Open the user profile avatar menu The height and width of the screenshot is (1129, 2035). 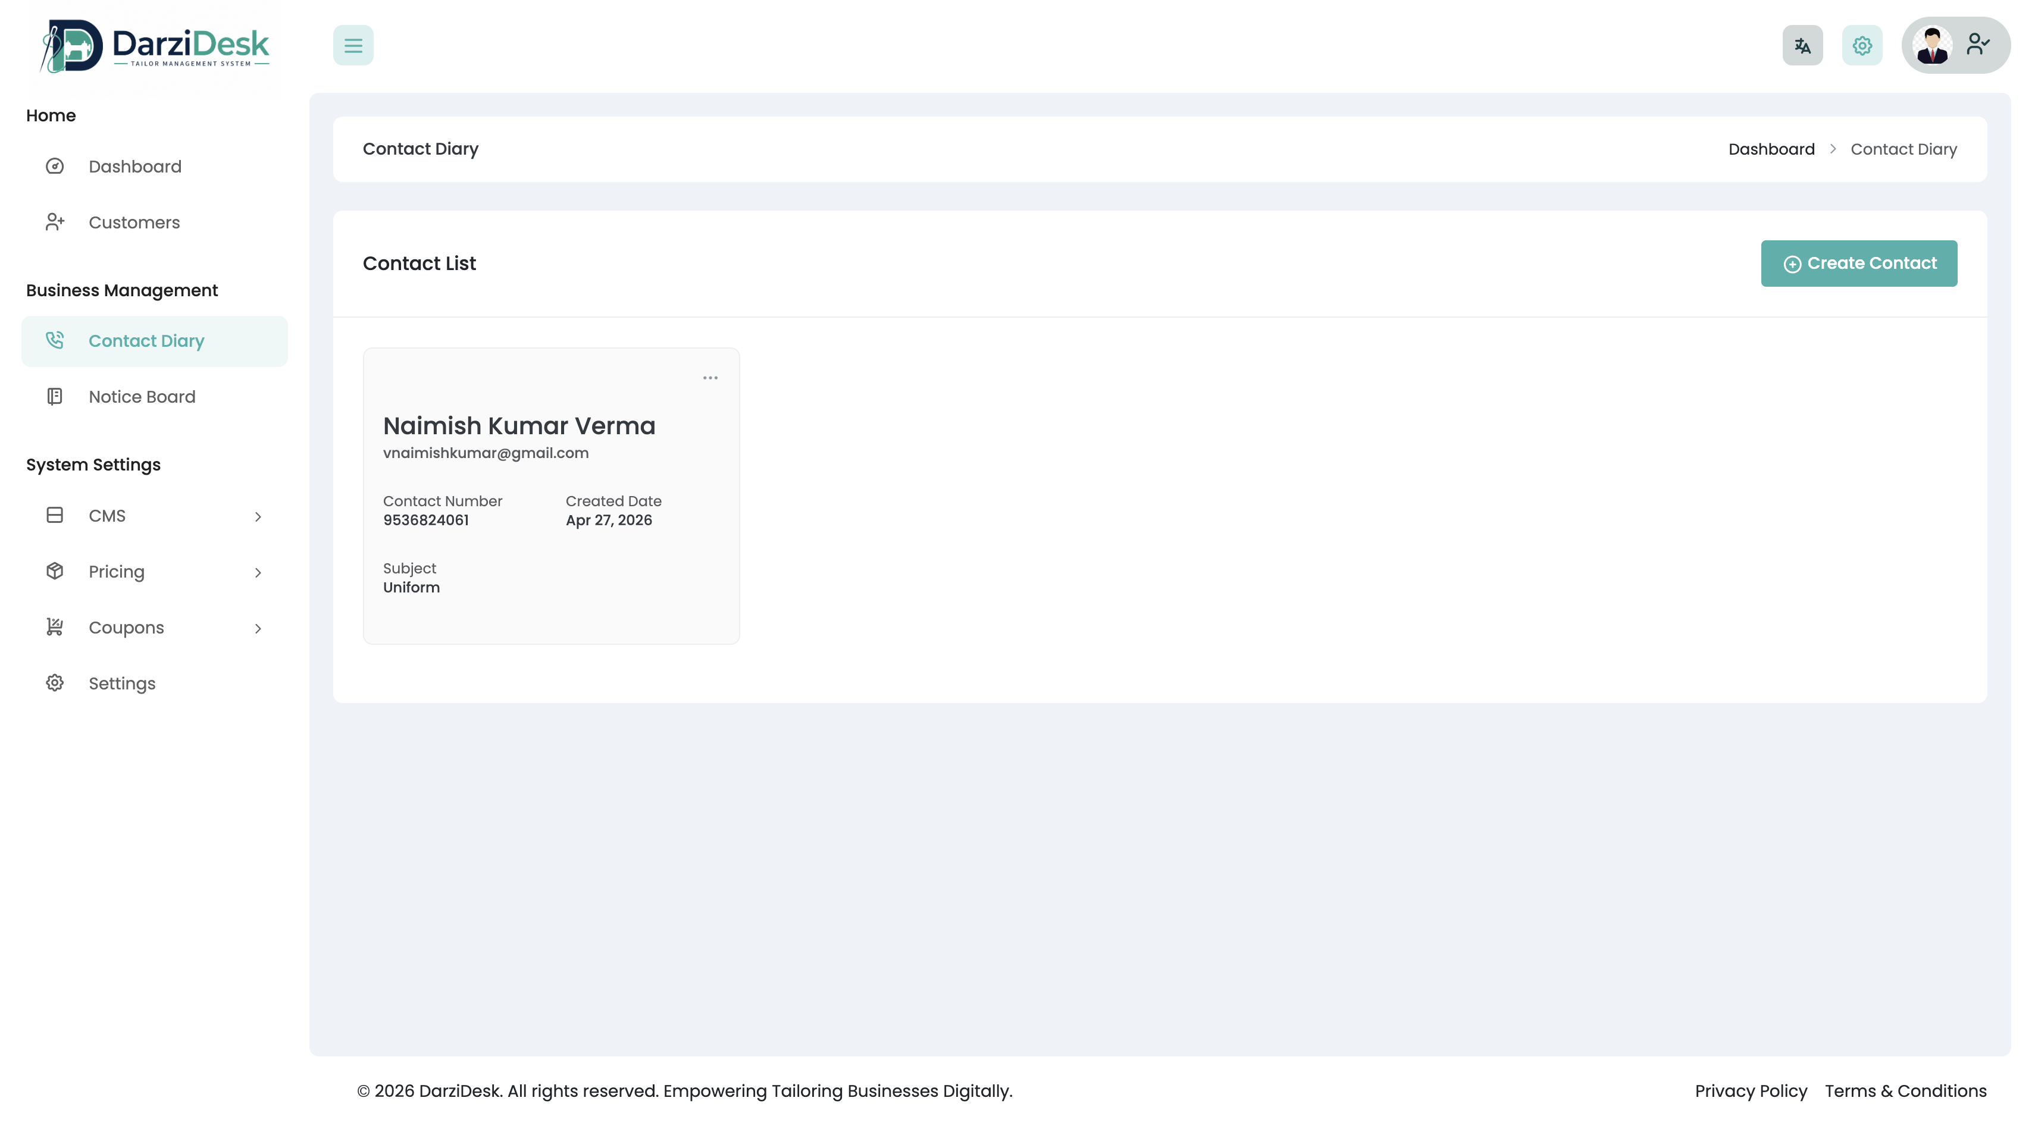click(x=1932, y=45)
